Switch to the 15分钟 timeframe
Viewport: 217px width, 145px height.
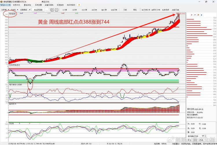tap(84, 10)
